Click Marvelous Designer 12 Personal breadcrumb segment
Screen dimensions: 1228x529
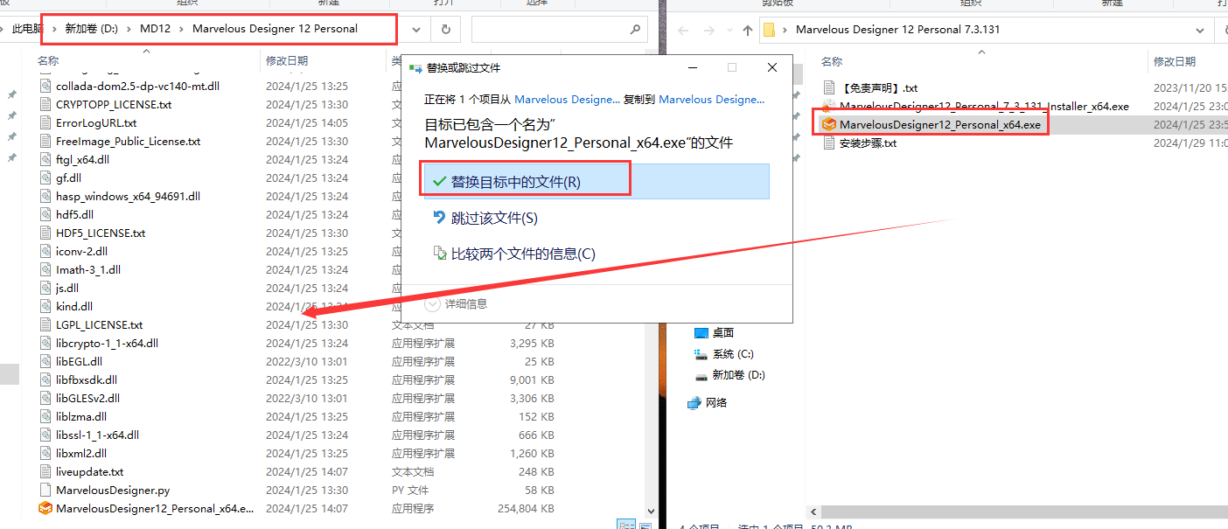tap(275, 29)
